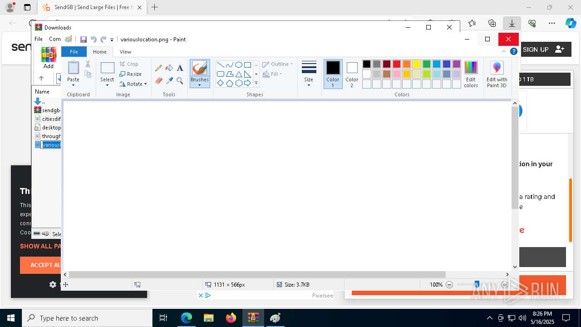
Task: Open Customize Quick Access Toolbar dropdown
Action: tap(112, 40)
